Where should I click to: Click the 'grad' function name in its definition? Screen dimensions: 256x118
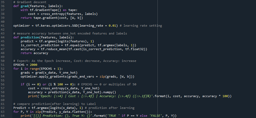click(24, 6)
